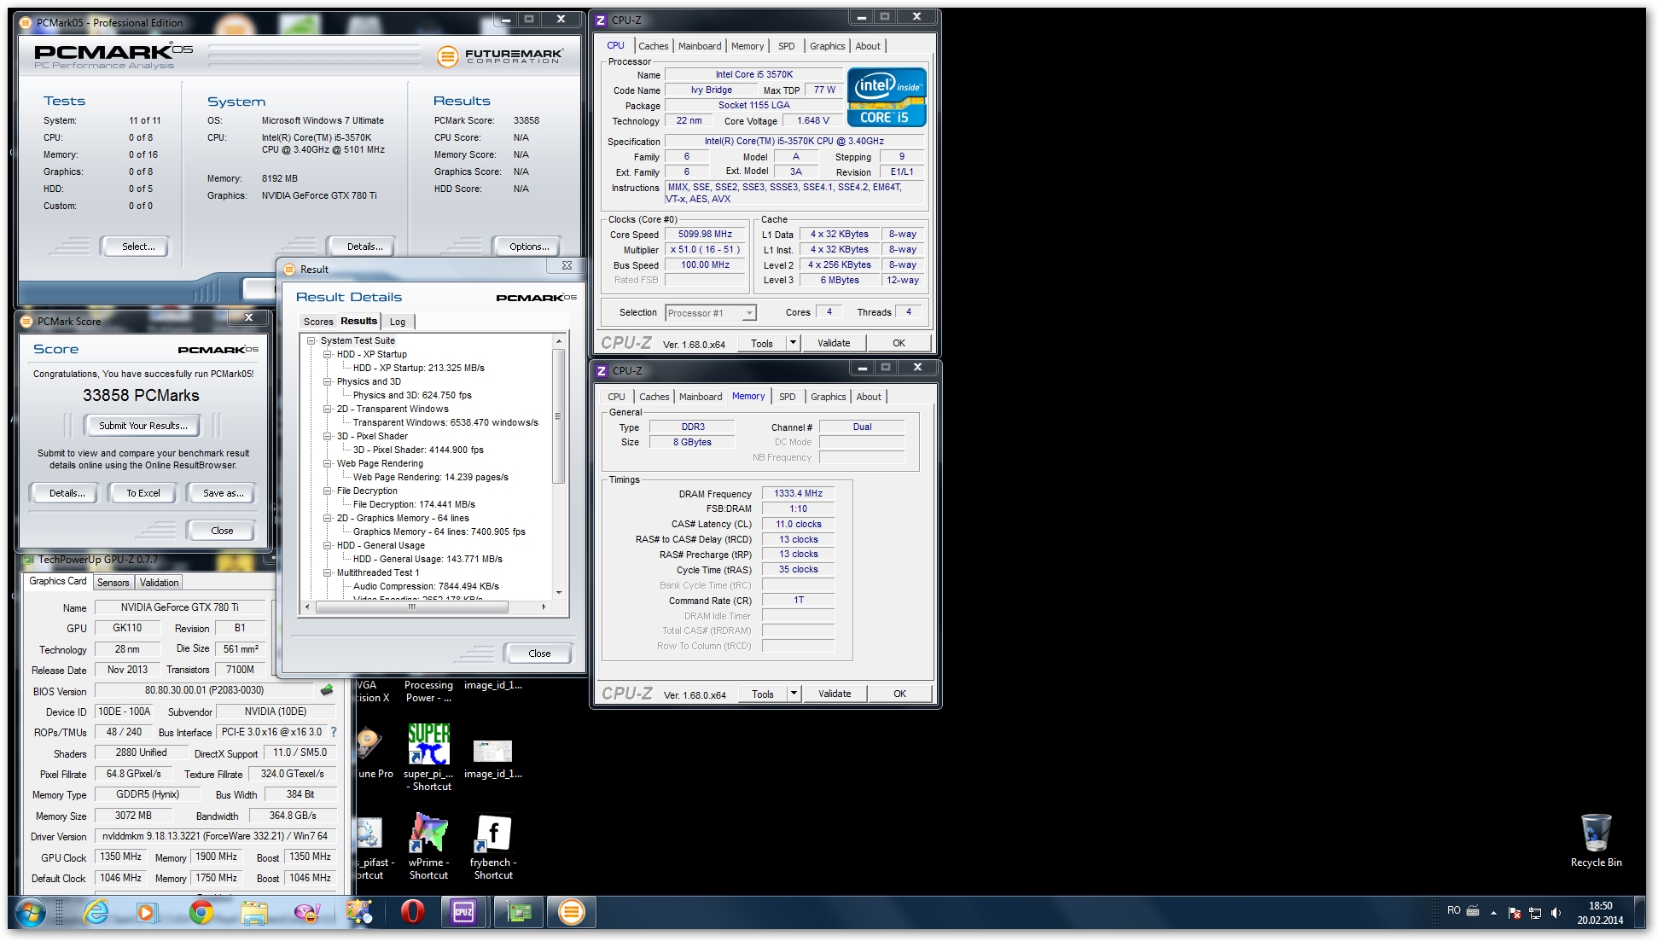Open the Action Center flag tray icon

pos(1515,913)
